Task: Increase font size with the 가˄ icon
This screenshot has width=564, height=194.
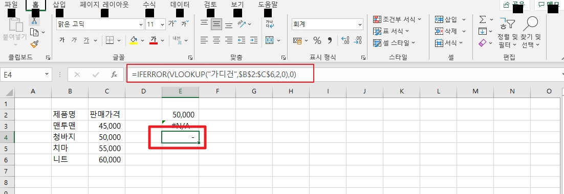Action: 172,24
